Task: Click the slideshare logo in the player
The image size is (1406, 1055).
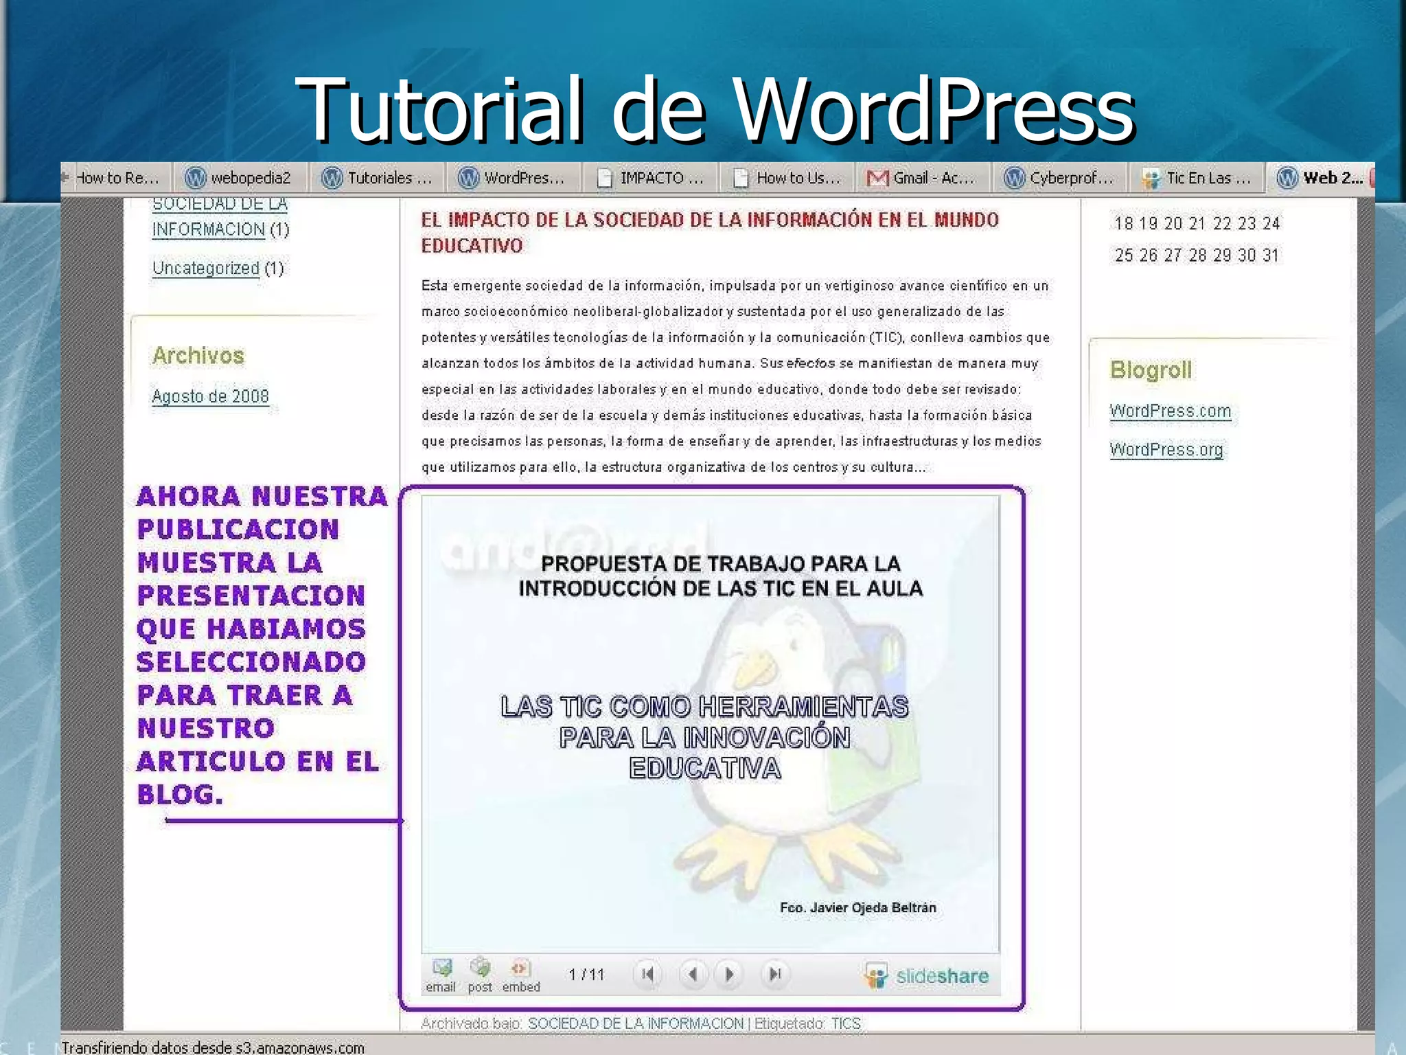Action: pos(927,976)
